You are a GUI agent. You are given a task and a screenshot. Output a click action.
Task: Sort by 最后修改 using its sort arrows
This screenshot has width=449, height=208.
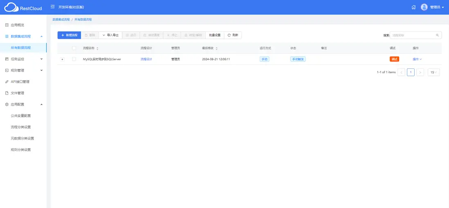point(216,48)
